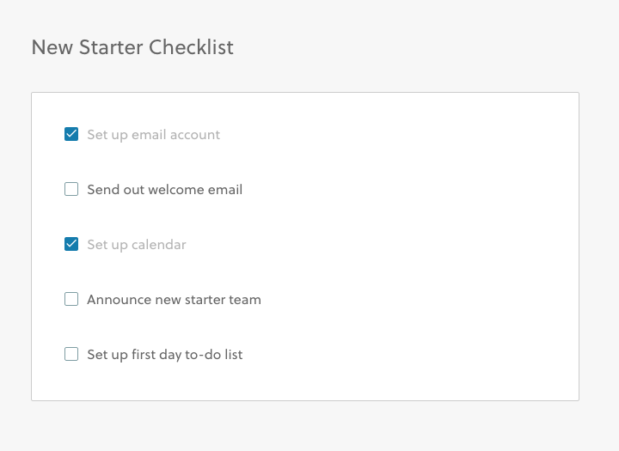Viewport: 619px width, 451px height.
Task: Click the New Starter Checklist heading
Action: click(132, 47)
